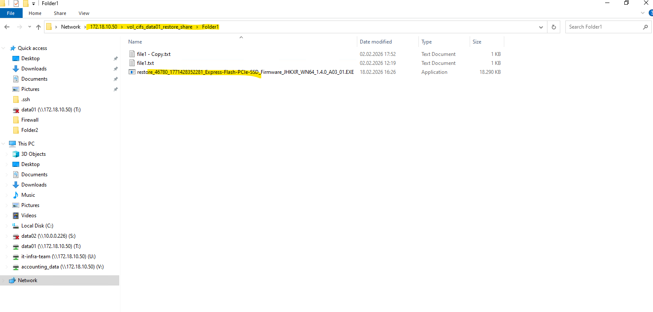Open address bar history dropdown
This screenshot has width=653, height=312.
pyautogui.click(x=541, y=27)
